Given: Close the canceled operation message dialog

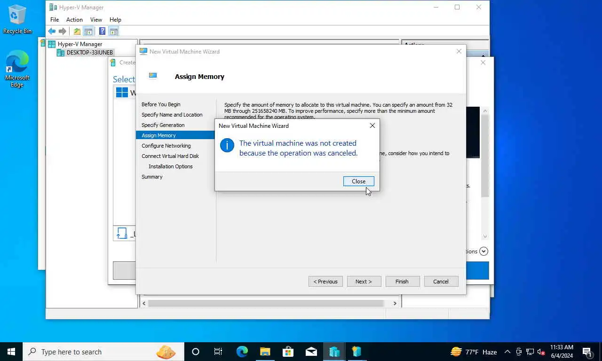Looking at the screenshot, I should click(358, 181).
